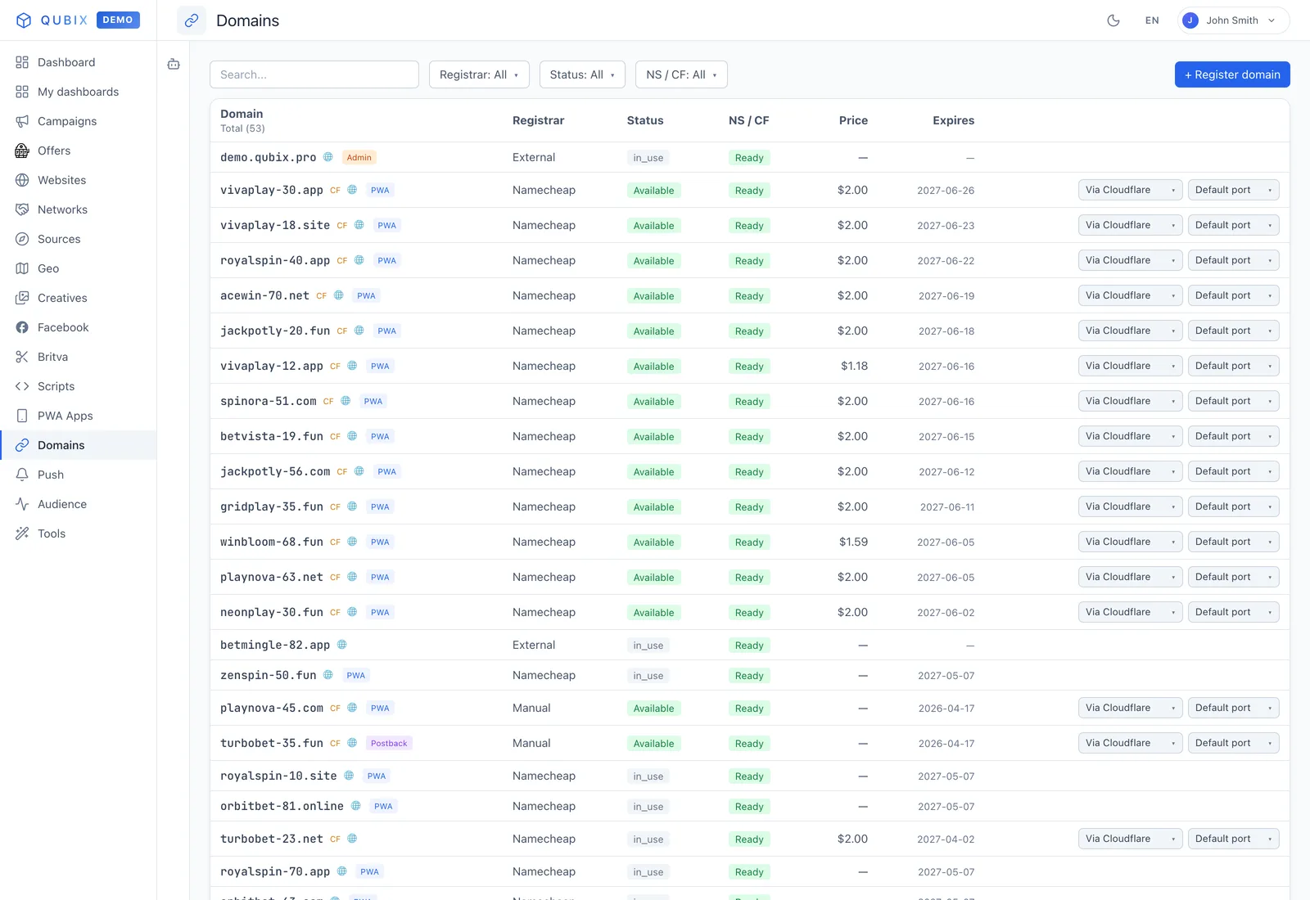The width and height of the screenshot is (1310, 900).
Task: Open Default port dropdown for neonplay-30.fun
Action: pos(1233,612)
